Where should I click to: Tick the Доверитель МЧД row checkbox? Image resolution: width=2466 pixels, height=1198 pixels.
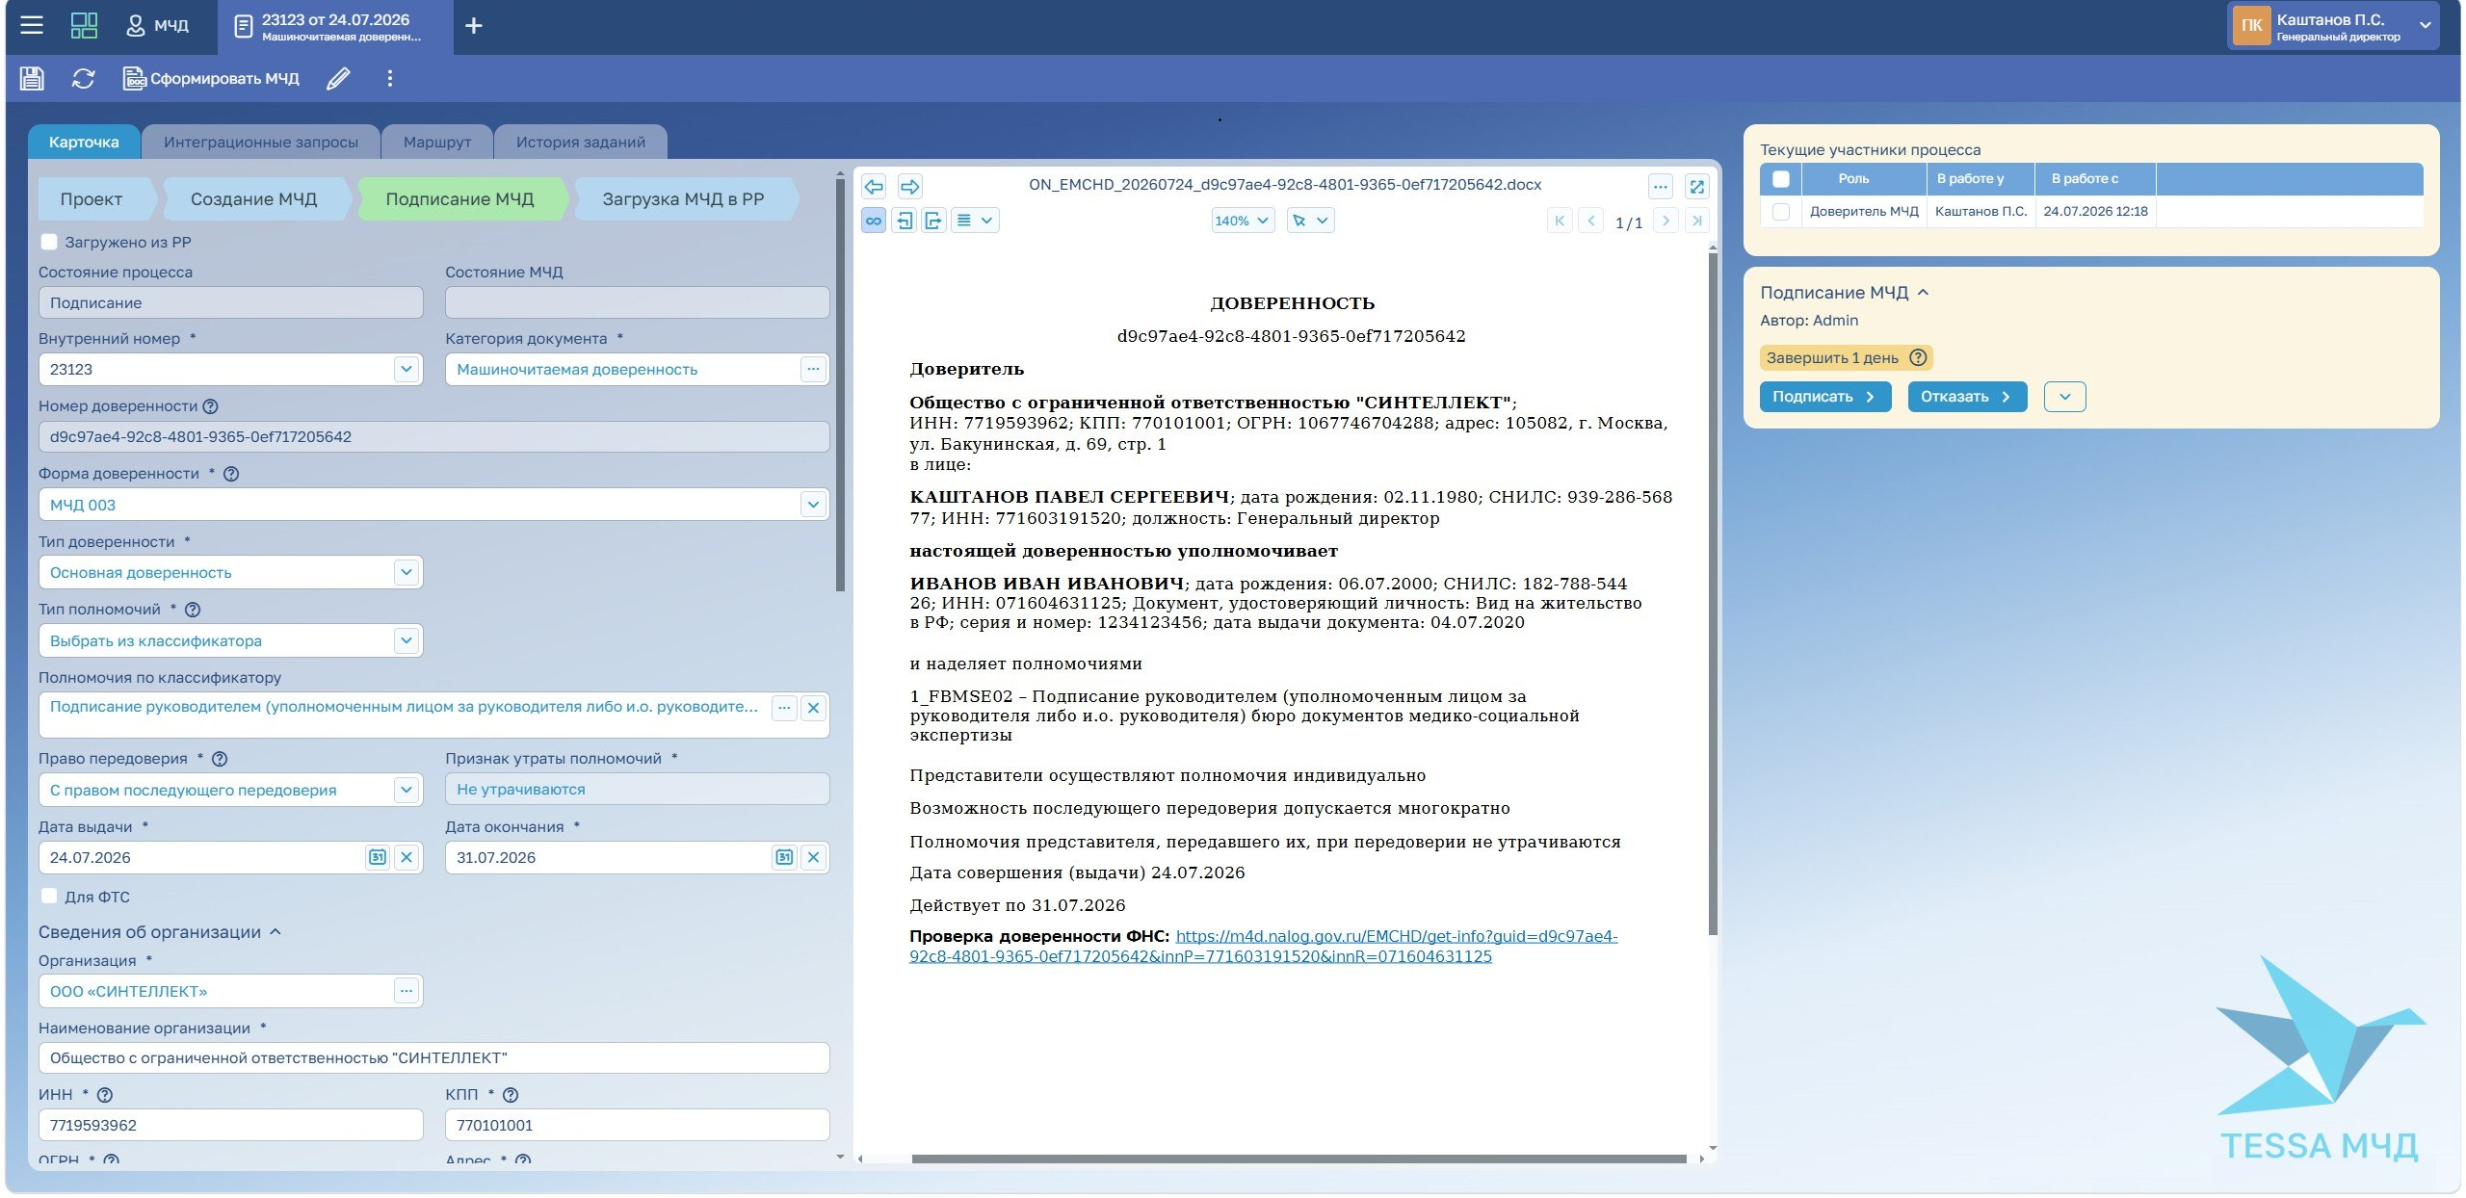click(1781, 212)
